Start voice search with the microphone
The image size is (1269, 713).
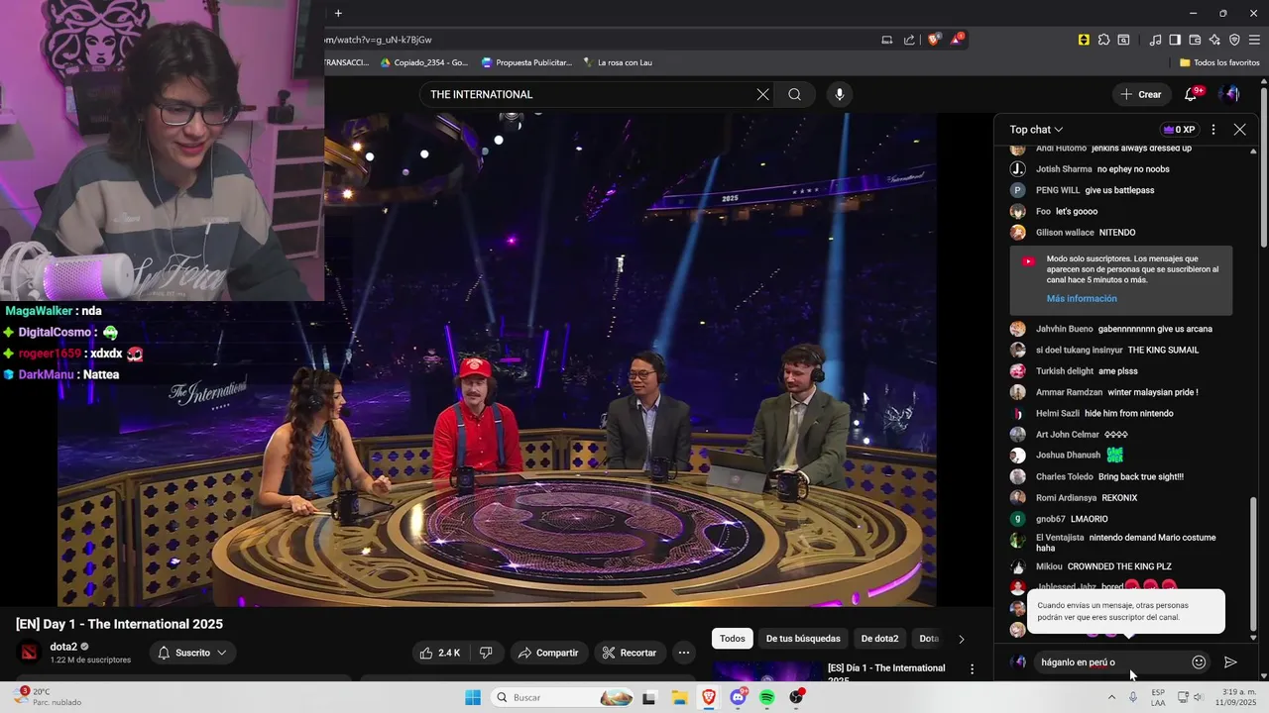click(840, 94)
